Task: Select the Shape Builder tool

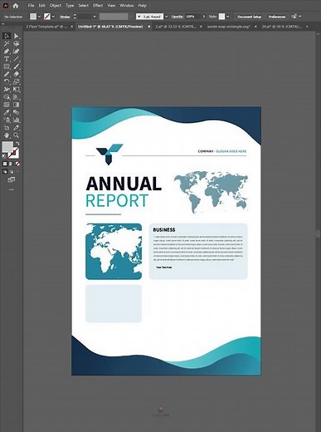Action: [x=7, y=97]
